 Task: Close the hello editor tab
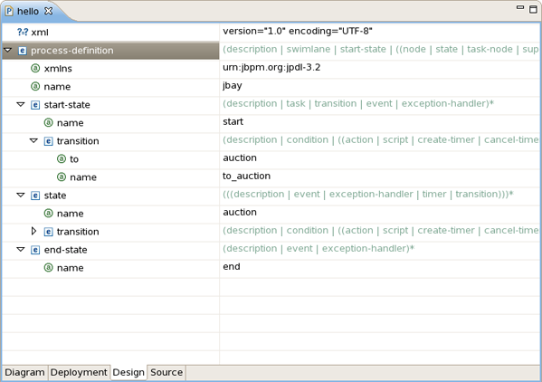pyautogui.click(x=49, y=11)
